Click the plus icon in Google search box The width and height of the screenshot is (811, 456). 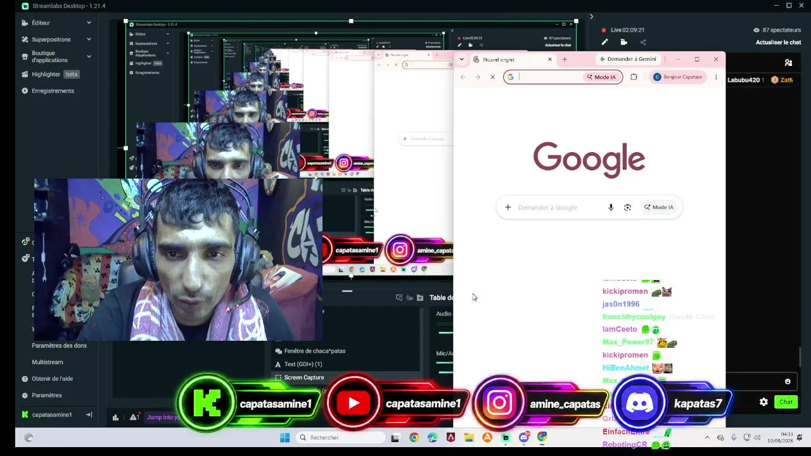[508, 207]
